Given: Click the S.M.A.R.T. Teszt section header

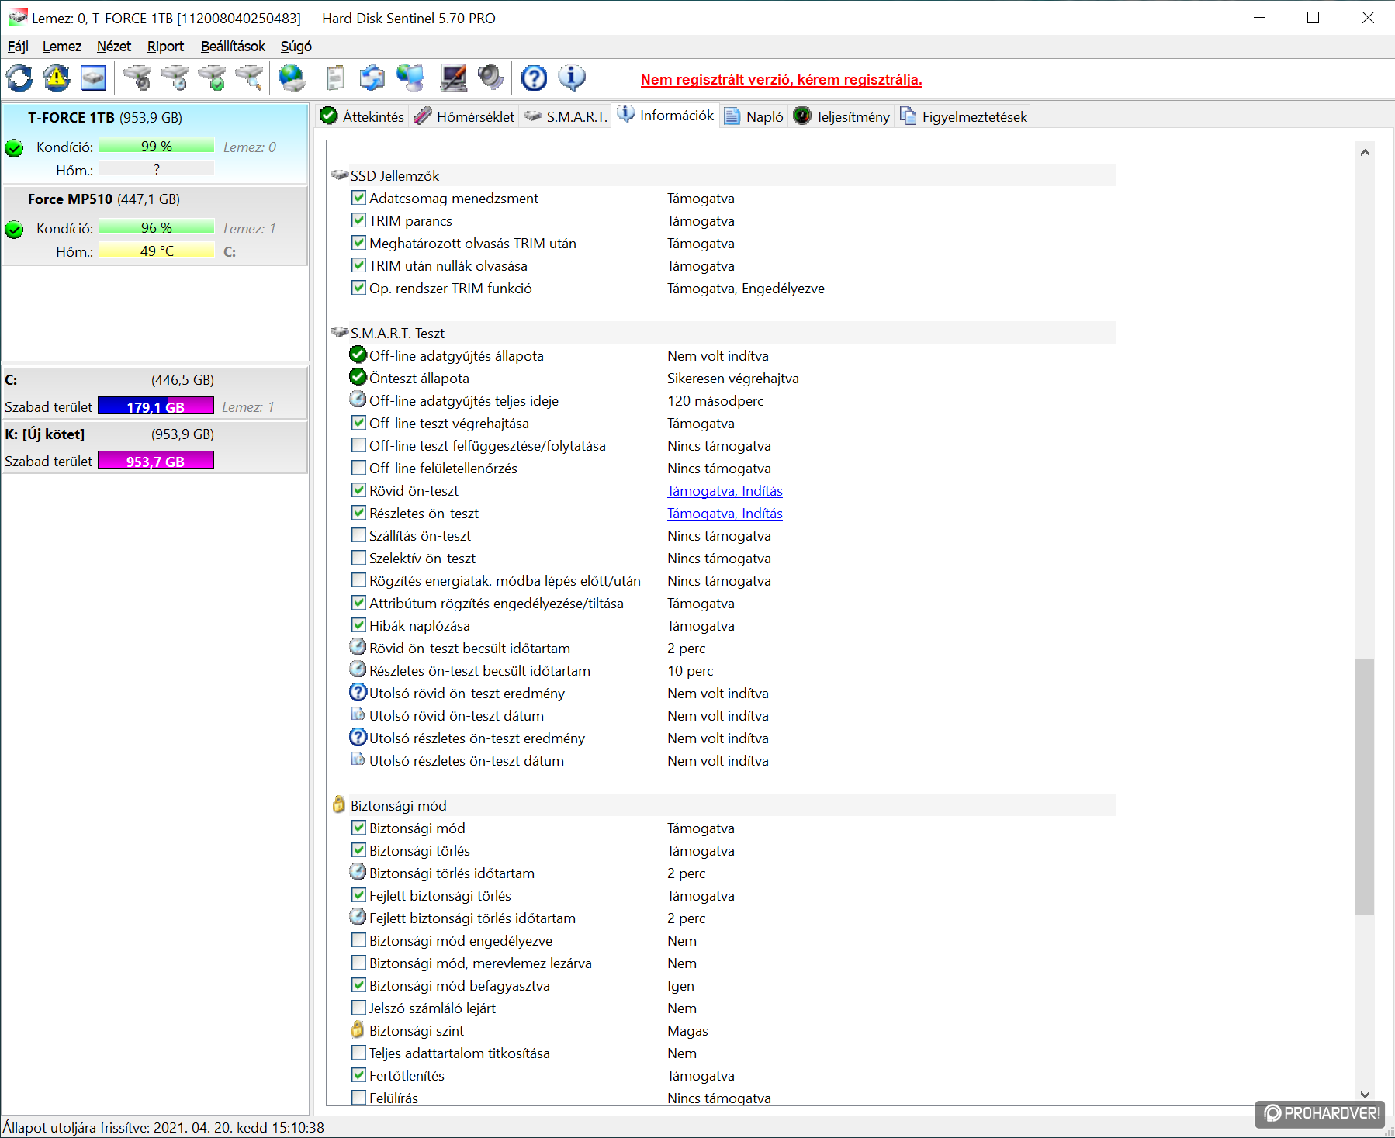Looking at the screenshot, I should coord(723,333).
